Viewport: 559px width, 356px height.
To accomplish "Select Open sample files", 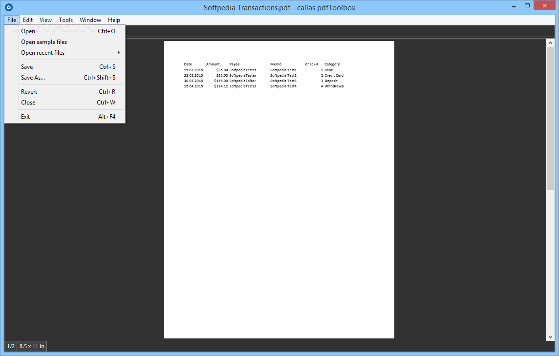I will (x=65, y=42).
